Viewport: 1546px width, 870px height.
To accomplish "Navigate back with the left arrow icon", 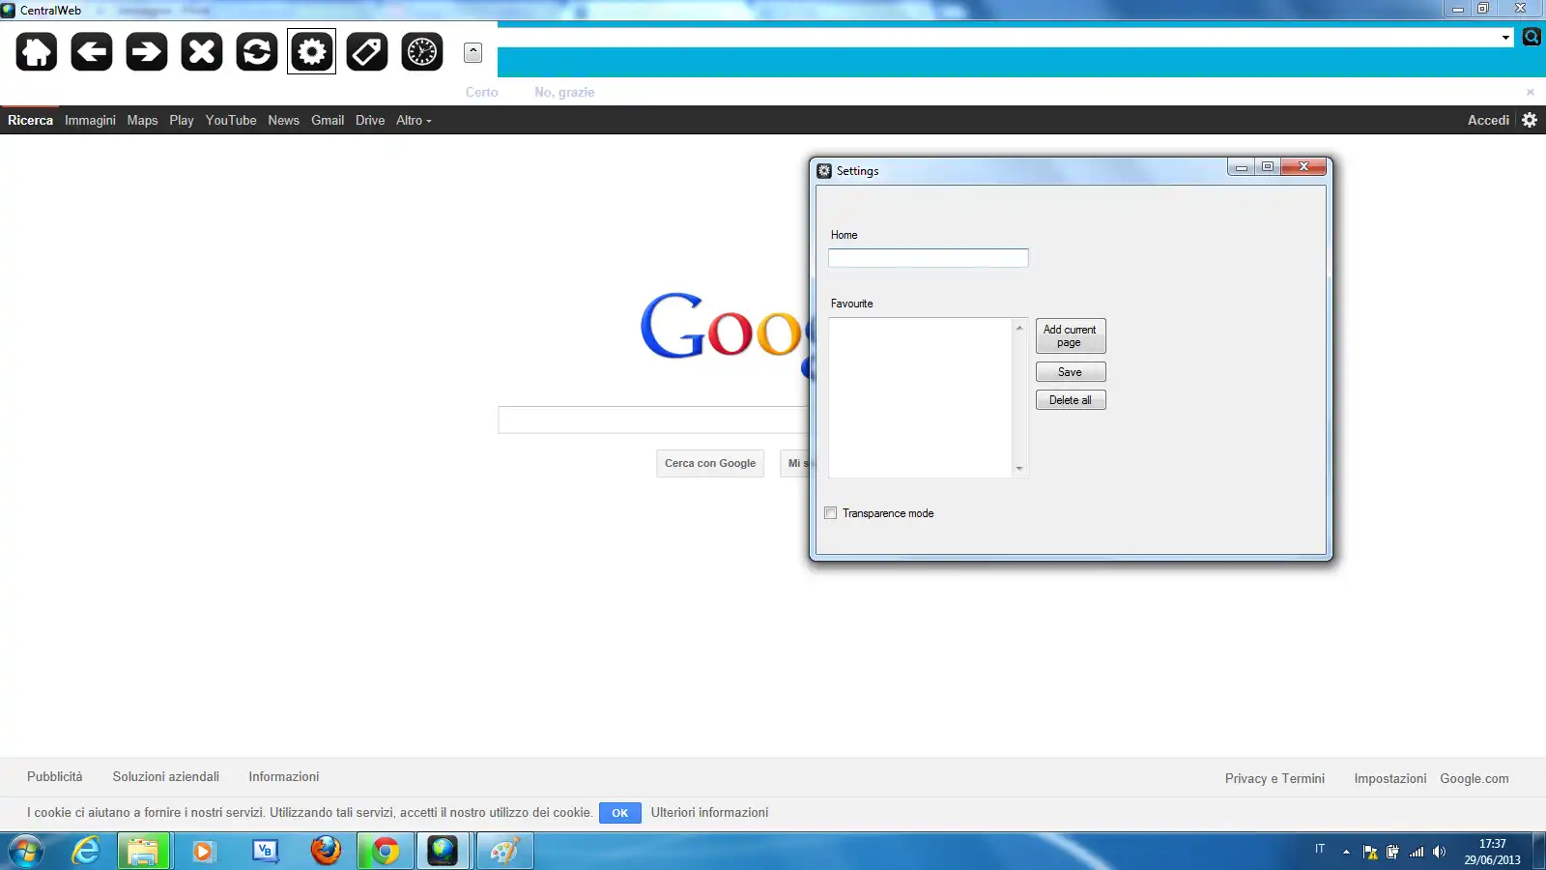I will (92, 51).
